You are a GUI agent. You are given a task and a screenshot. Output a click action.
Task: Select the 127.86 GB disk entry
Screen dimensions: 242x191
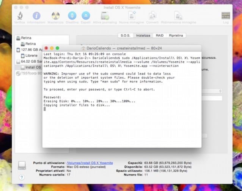pyautogui.click(x=29, y=50)
